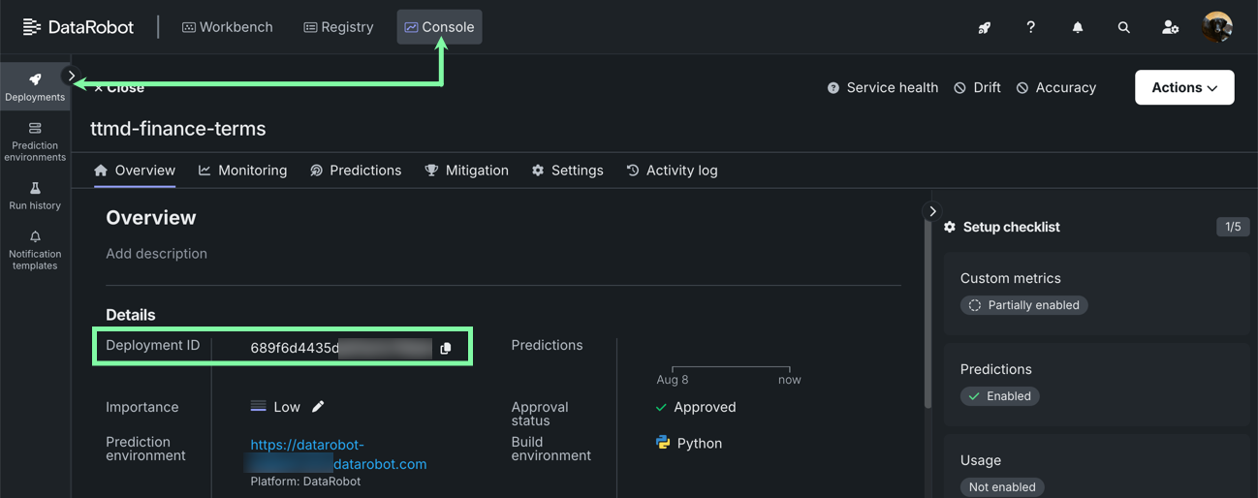Open the Actions dropdown menu
The width and height of the screenshot is (1258, 498).
pos(1183,87)
